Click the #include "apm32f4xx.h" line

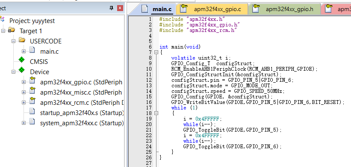click(x=192, y=19)
